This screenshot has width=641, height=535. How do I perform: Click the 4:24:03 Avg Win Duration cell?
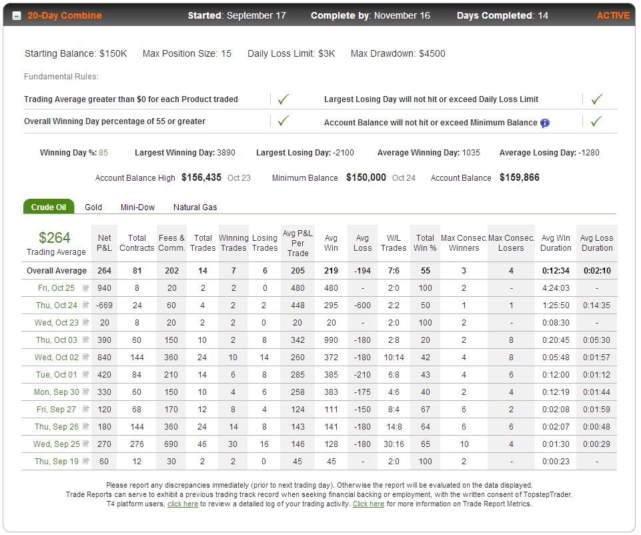coord(556,288)
